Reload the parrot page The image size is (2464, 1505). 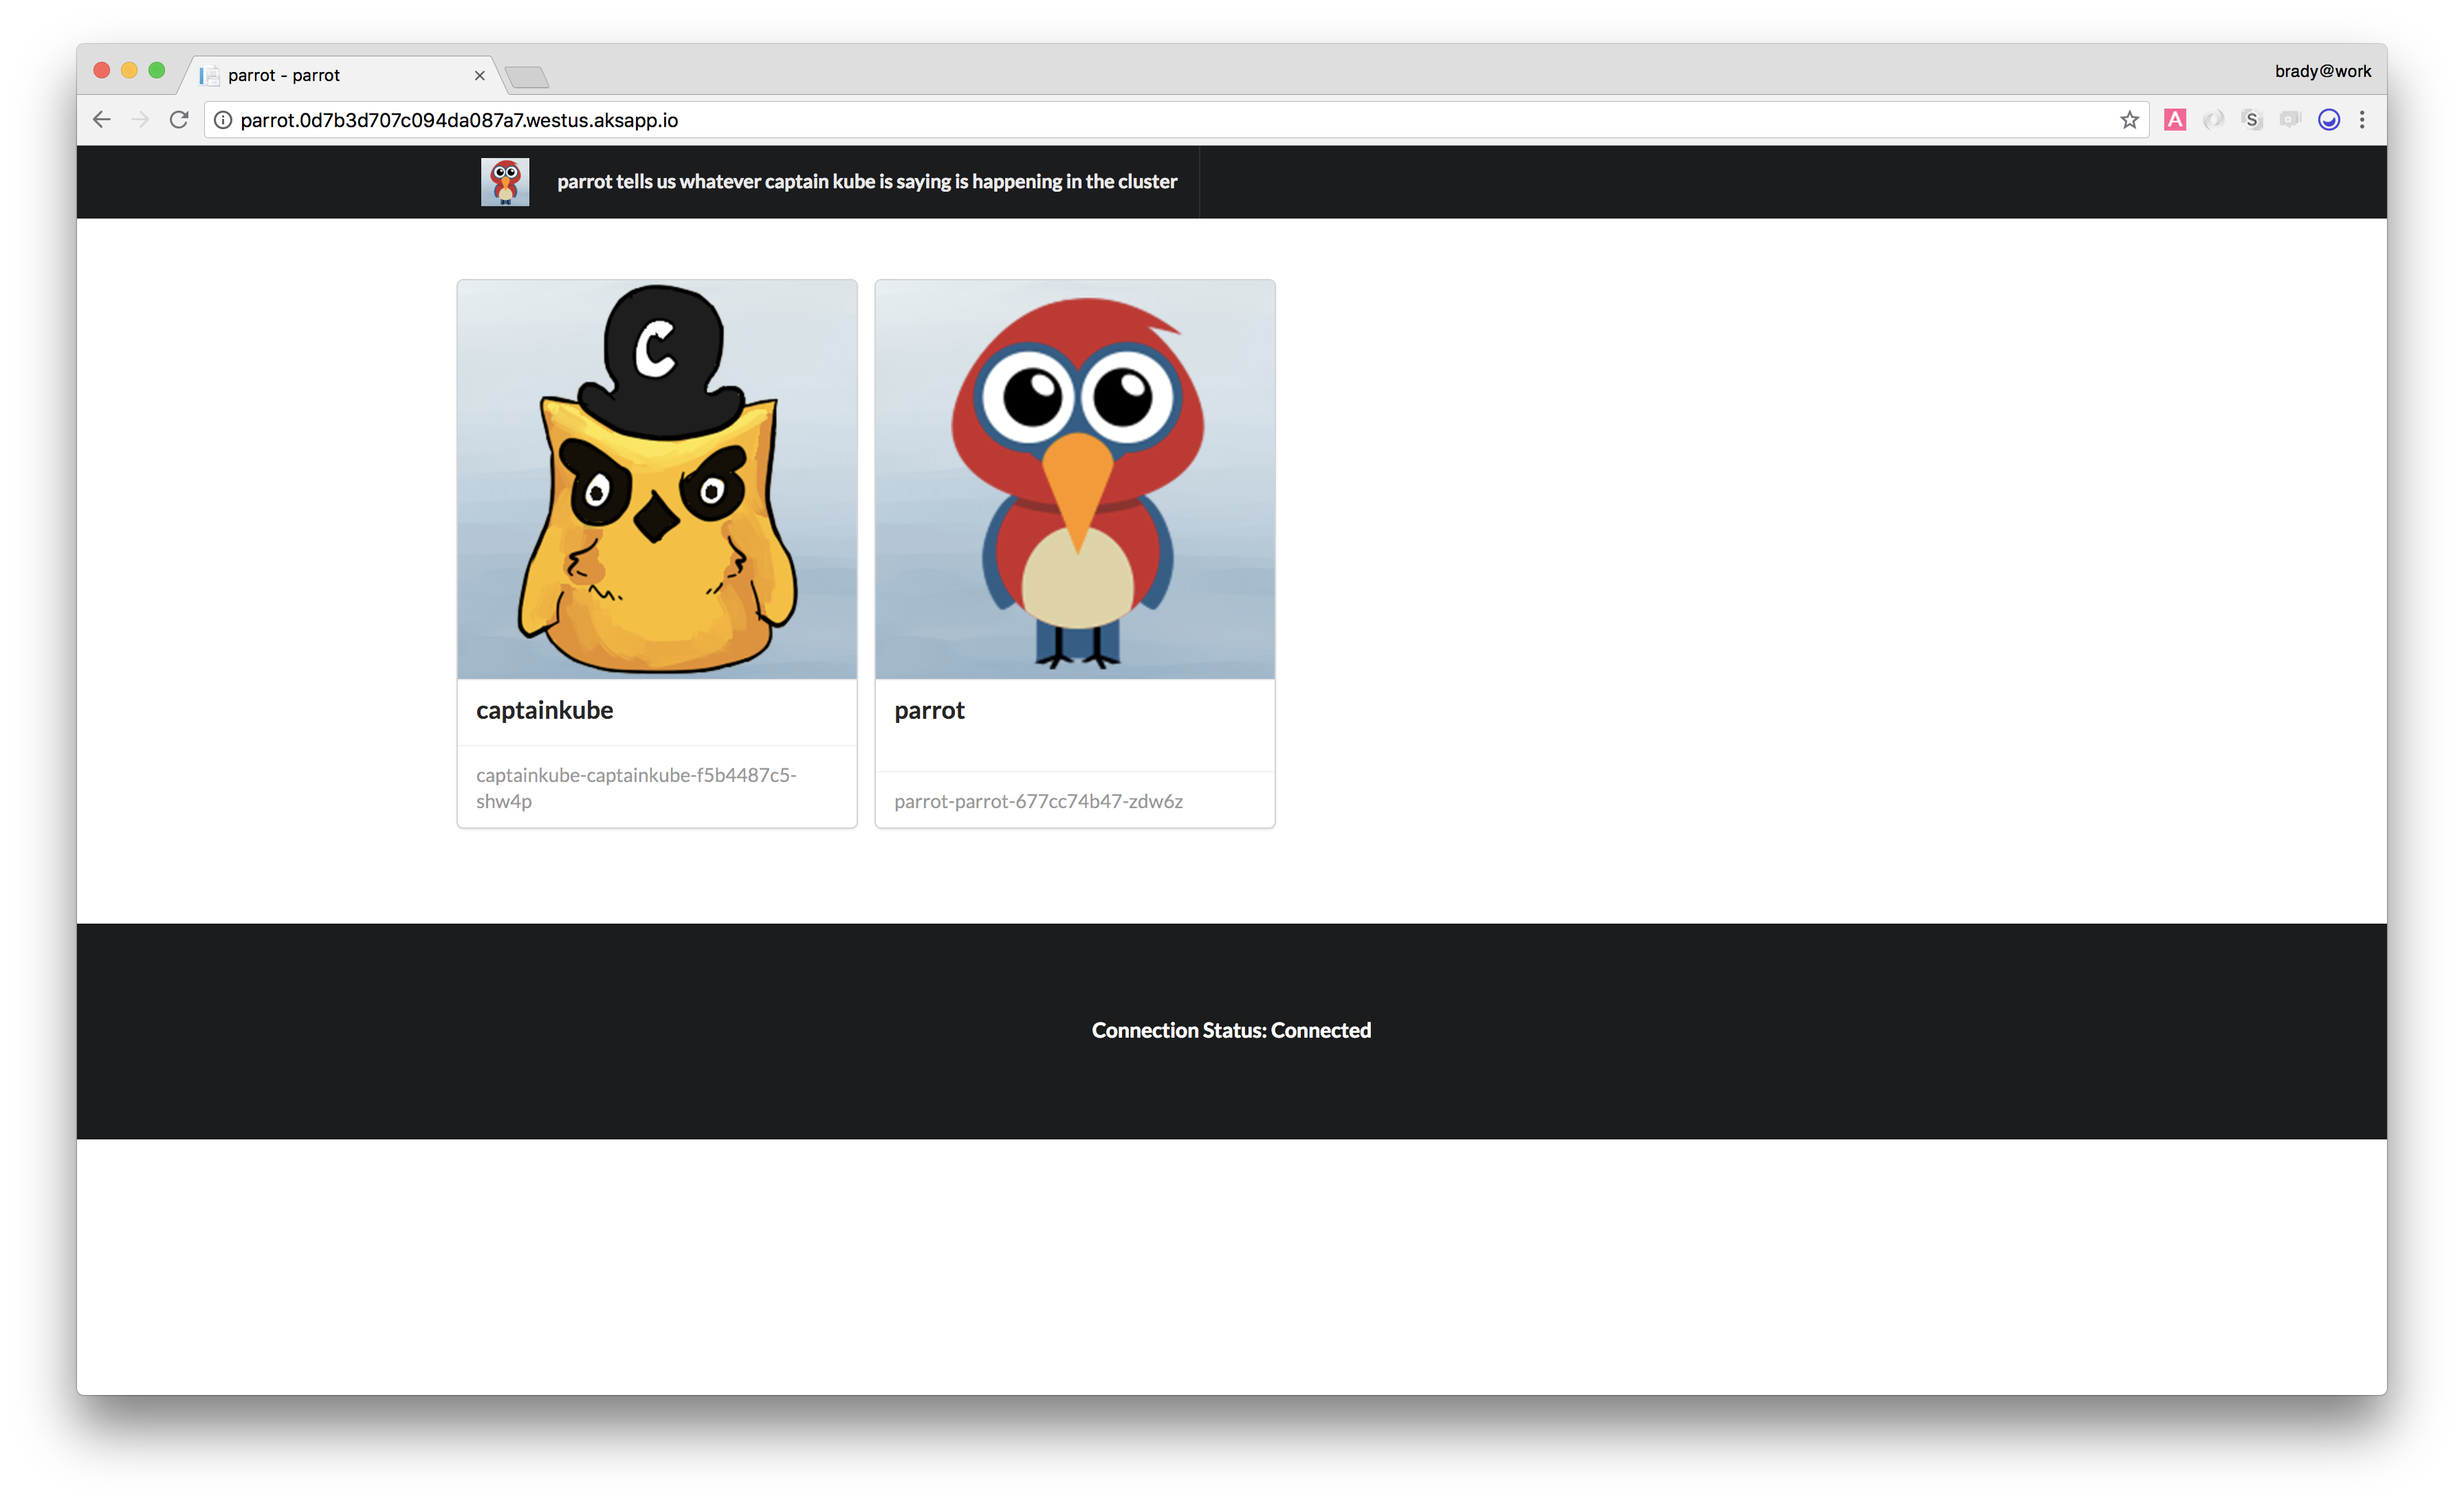179,120
